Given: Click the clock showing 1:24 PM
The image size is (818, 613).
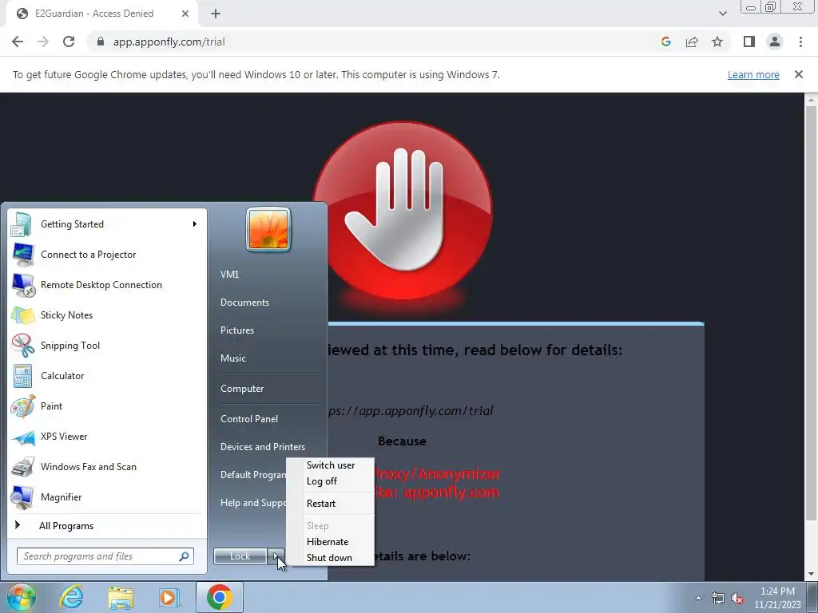Looking at the screenshot, I should click(777, 597).
